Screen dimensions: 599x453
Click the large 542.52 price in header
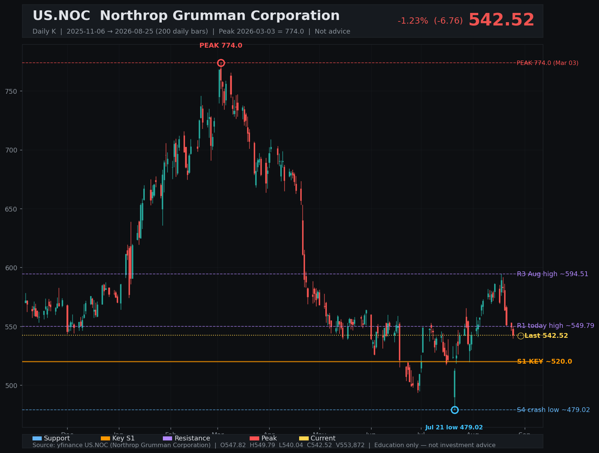[x=501, y=20]
